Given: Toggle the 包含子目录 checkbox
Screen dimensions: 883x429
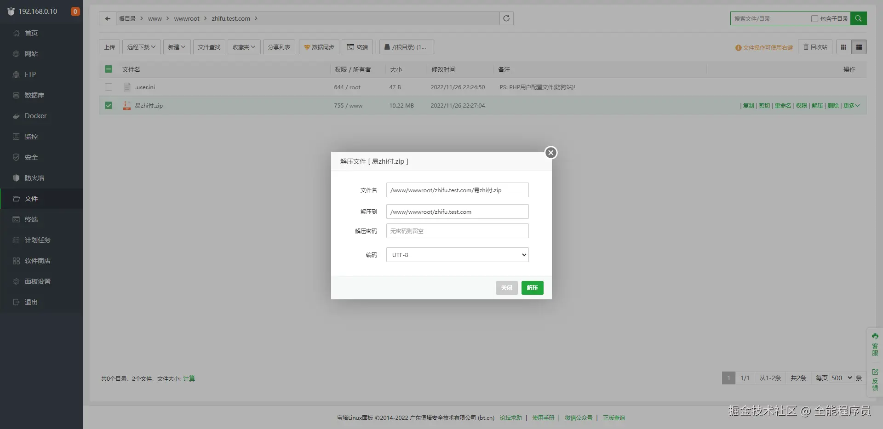Looking at the screenshot, I should (x=814, y=19).
